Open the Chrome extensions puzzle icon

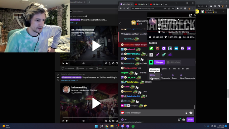pyautogui.click(x=177, y=9)
